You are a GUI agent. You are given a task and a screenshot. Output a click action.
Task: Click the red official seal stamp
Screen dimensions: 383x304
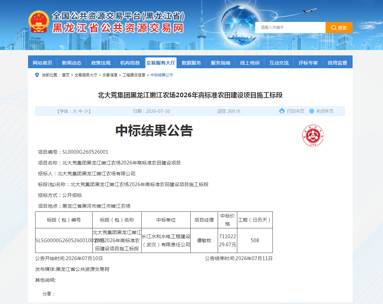pyautogui.click(x=313, y=136)
